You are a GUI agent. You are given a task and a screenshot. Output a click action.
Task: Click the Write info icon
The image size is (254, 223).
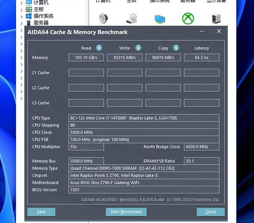(x=138, y=48)
